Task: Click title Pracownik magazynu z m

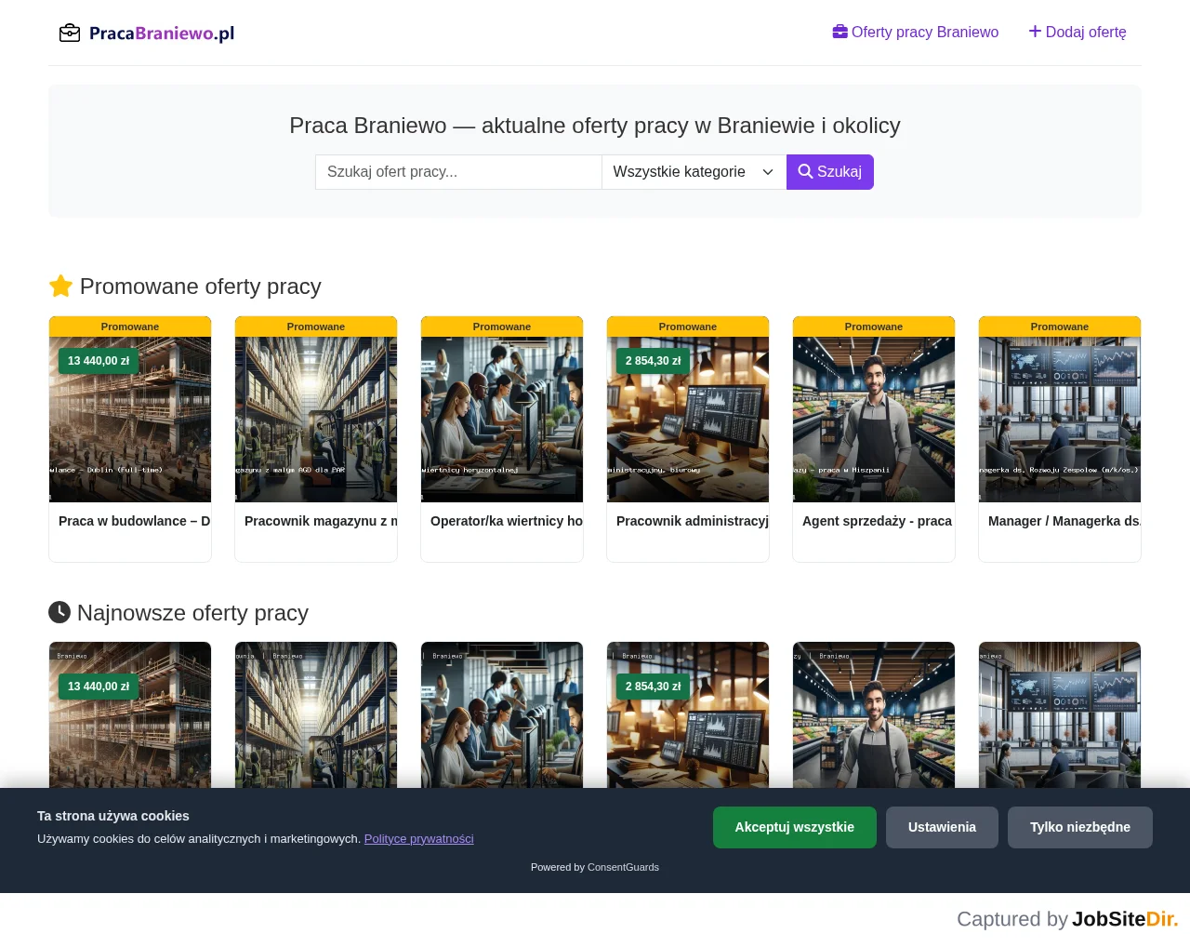Action: point(321,521)
